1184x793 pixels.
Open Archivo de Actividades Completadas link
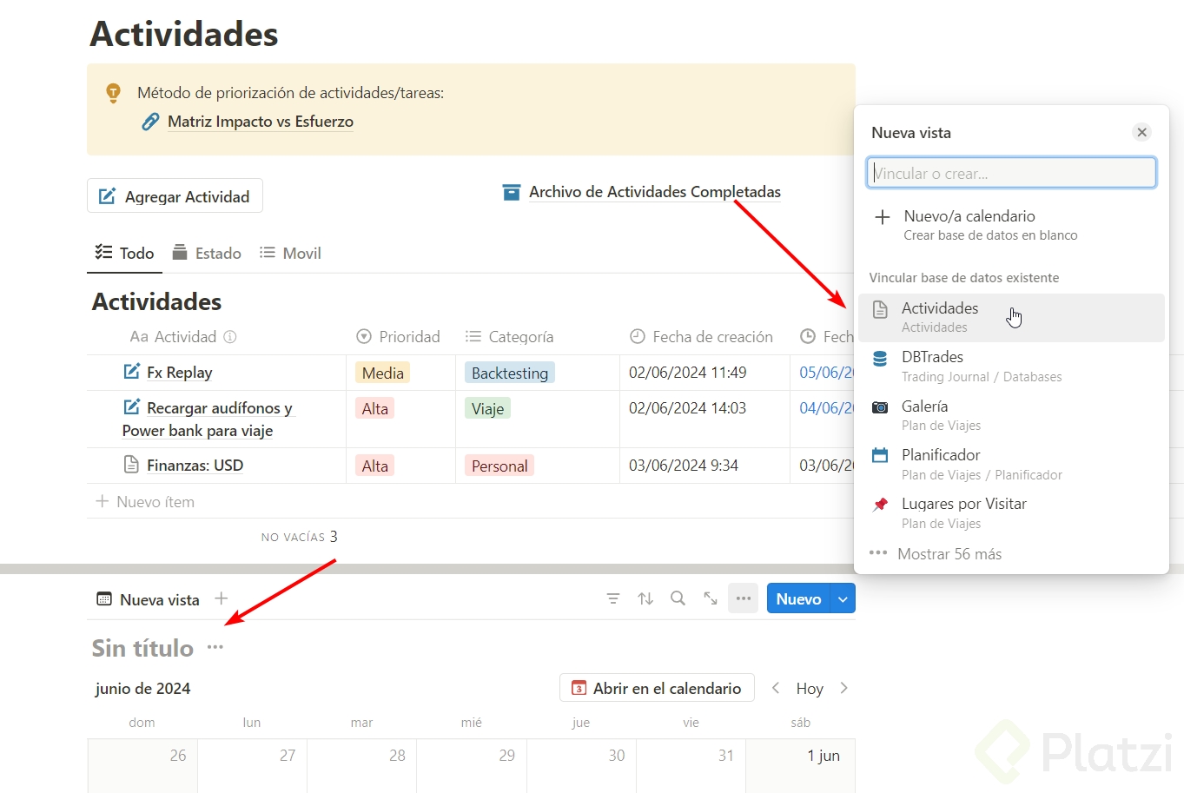pyautogui.click(x=654, y=192)
